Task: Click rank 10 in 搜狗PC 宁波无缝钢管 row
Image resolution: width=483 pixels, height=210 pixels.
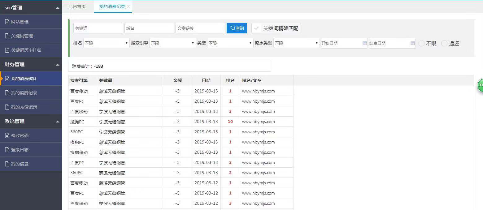Action: click(x=230, y=122)
